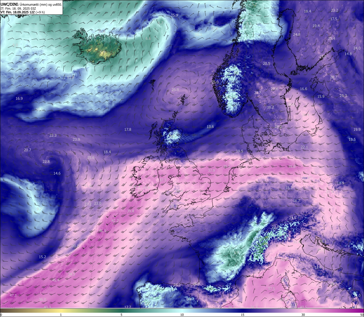Click the legend tick label "1"
This screenshot has height=317, width=364.
coord(61,315)
